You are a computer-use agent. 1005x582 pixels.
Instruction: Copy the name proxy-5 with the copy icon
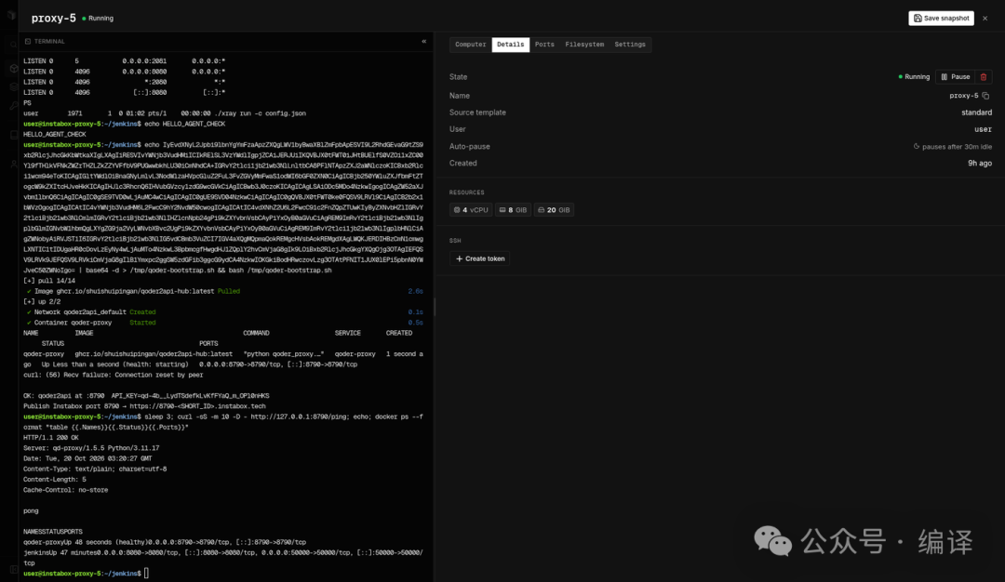pos(985,96)
